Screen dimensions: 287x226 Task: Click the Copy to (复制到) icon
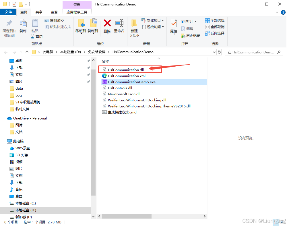point(93,24)
